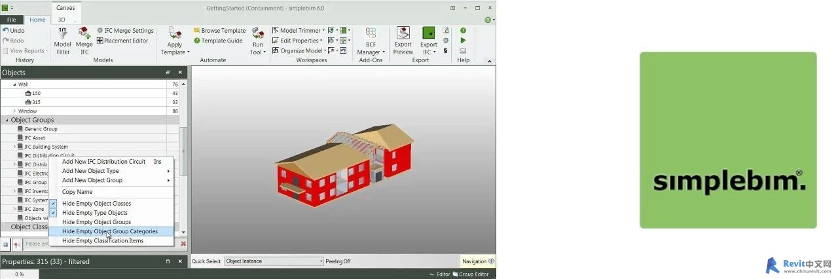The width and height of the screenshot is (838, 279).
Task: Click the Editor status bar icon
Action: point(432,274)
